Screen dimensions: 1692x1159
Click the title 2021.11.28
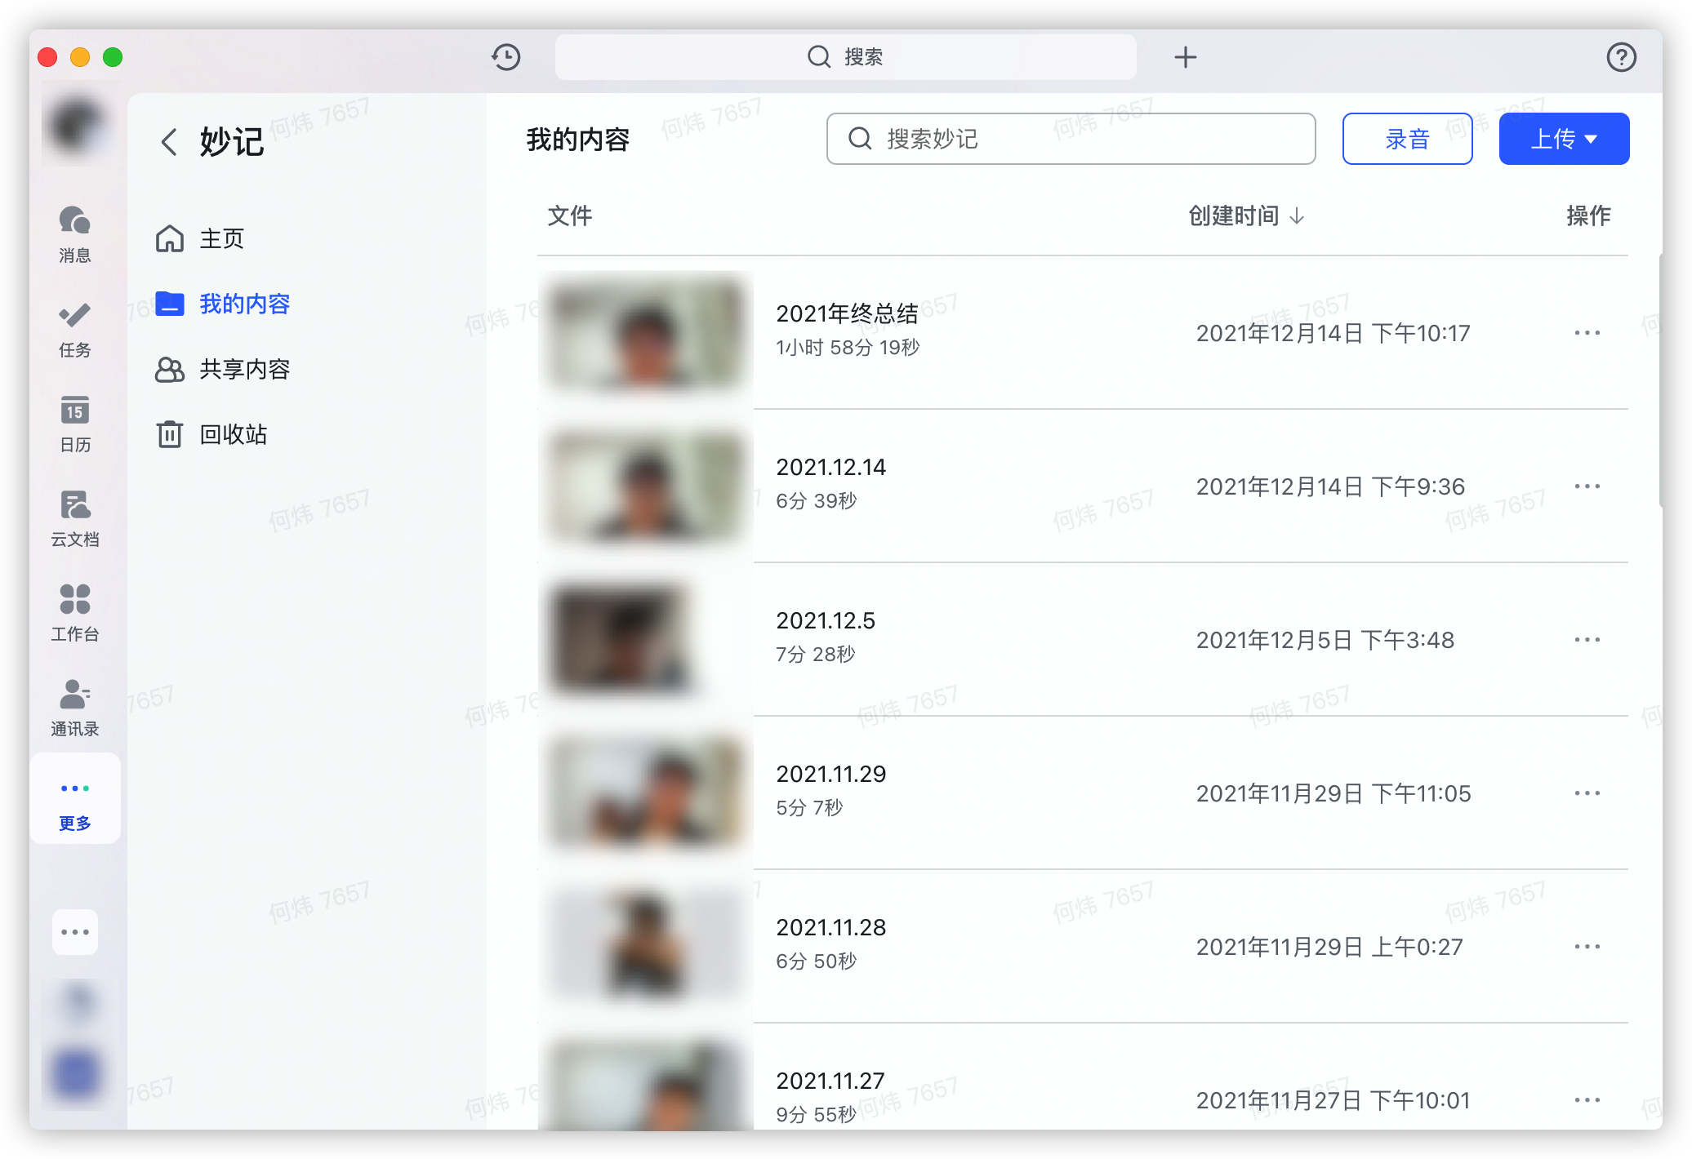[x=830, y=927]
